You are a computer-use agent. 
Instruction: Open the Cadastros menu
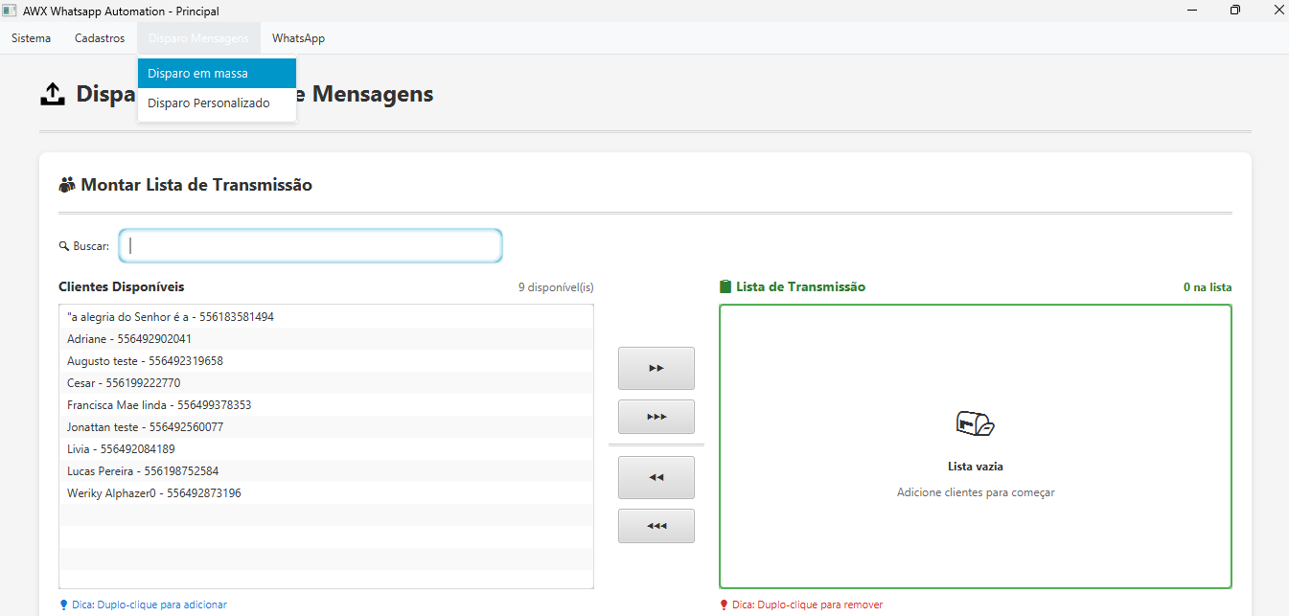[100, 38]
